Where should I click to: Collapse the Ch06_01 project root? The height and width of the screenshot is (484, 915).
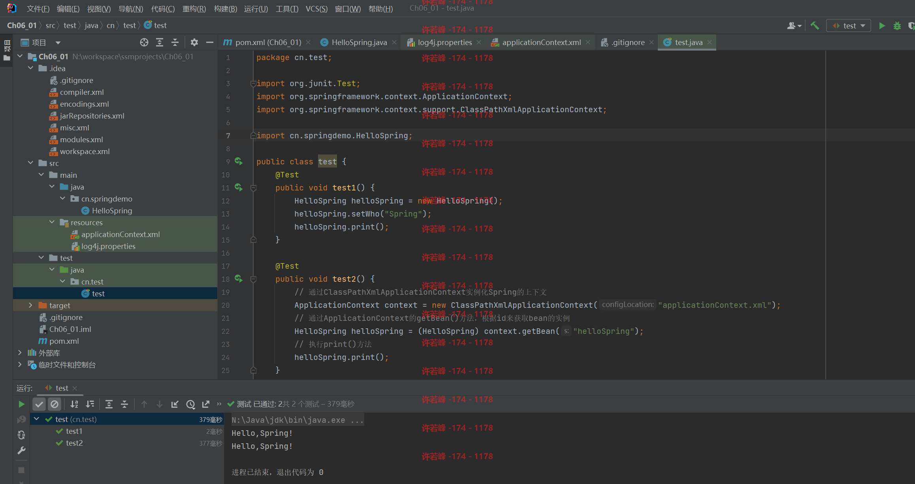click(20, 56)
